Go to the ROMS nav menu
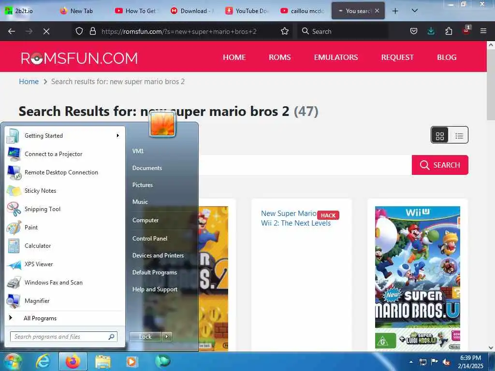The image size is (495, 371). click(280, 57)
